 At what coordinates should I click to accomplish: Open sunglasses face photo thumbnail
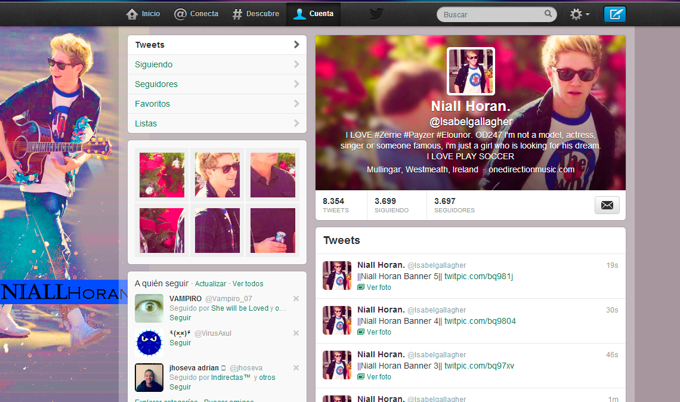(217, 175)
